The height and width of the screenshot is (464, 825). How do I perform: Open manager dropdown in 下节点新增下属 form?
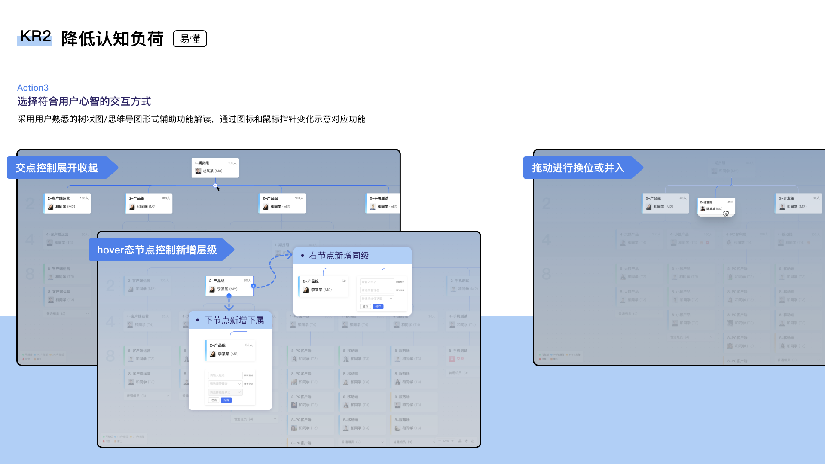[225, 384]
